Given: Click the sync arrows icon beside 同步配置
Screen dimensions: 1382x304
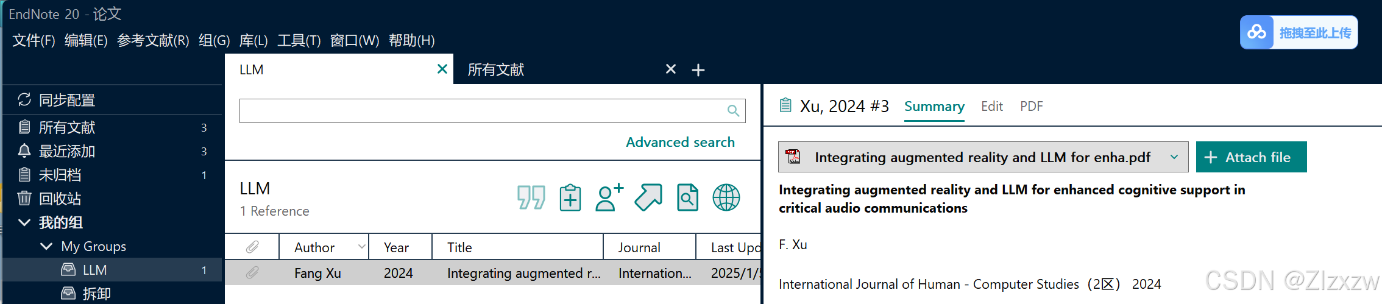Looking at the screenshot, I should tap(24, 99).
